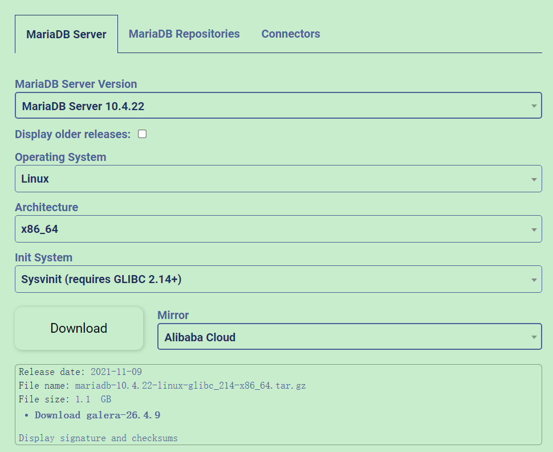
Task: Expand the Architecture dropdown
Action: coord(278,229)
